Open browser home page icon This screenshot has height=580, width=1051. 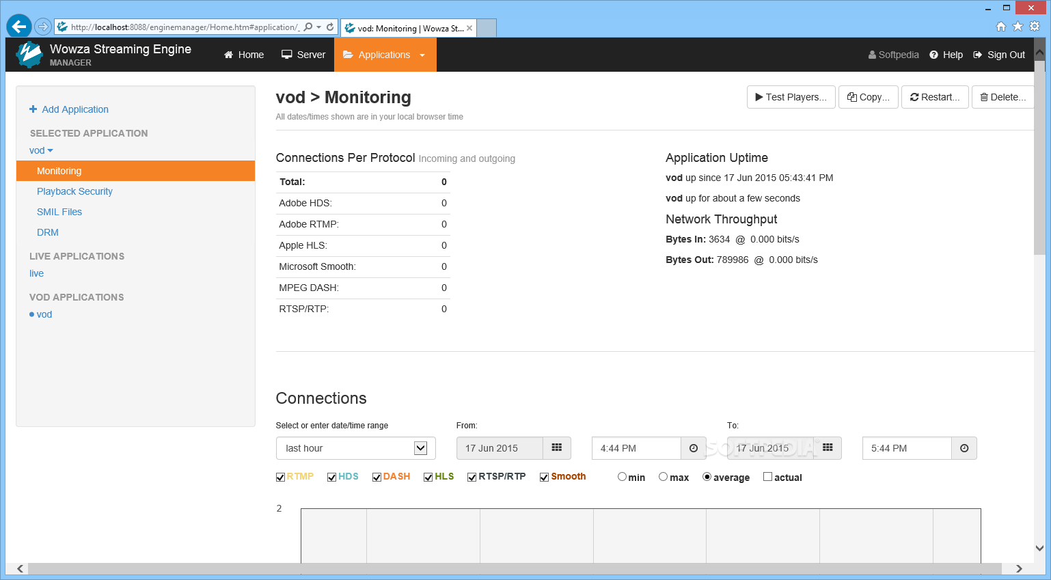tap(1001, 27)
